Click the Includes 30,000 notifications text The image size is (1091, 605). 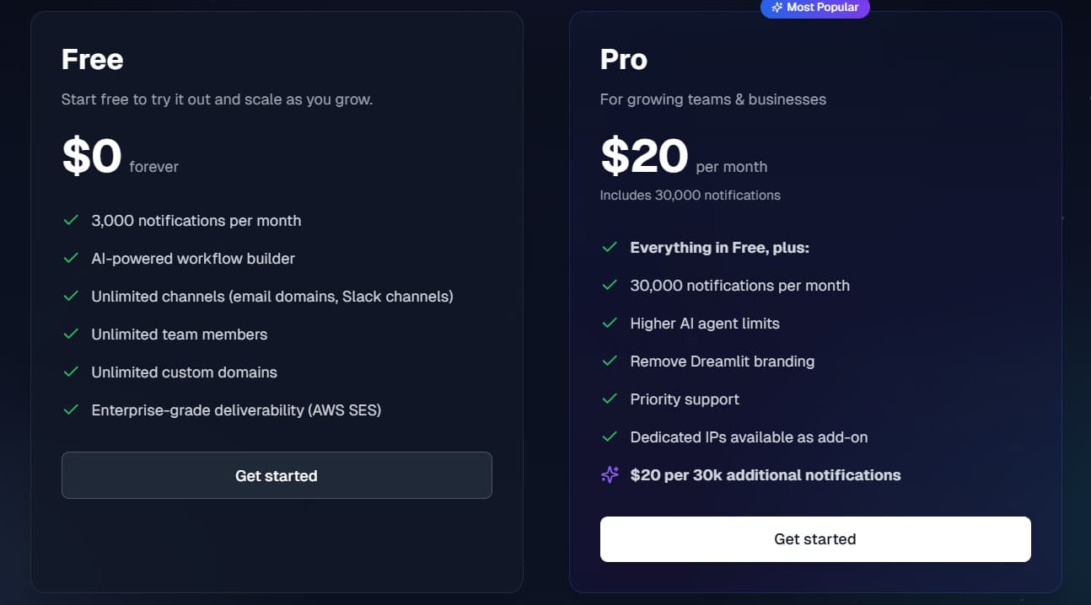click(x=690, y=195)
